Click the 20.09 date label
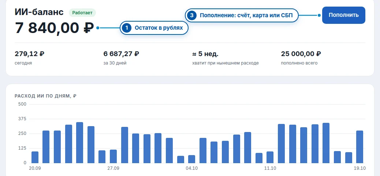Viewport: 380px width, 176px height. click(x=35, y=168)
